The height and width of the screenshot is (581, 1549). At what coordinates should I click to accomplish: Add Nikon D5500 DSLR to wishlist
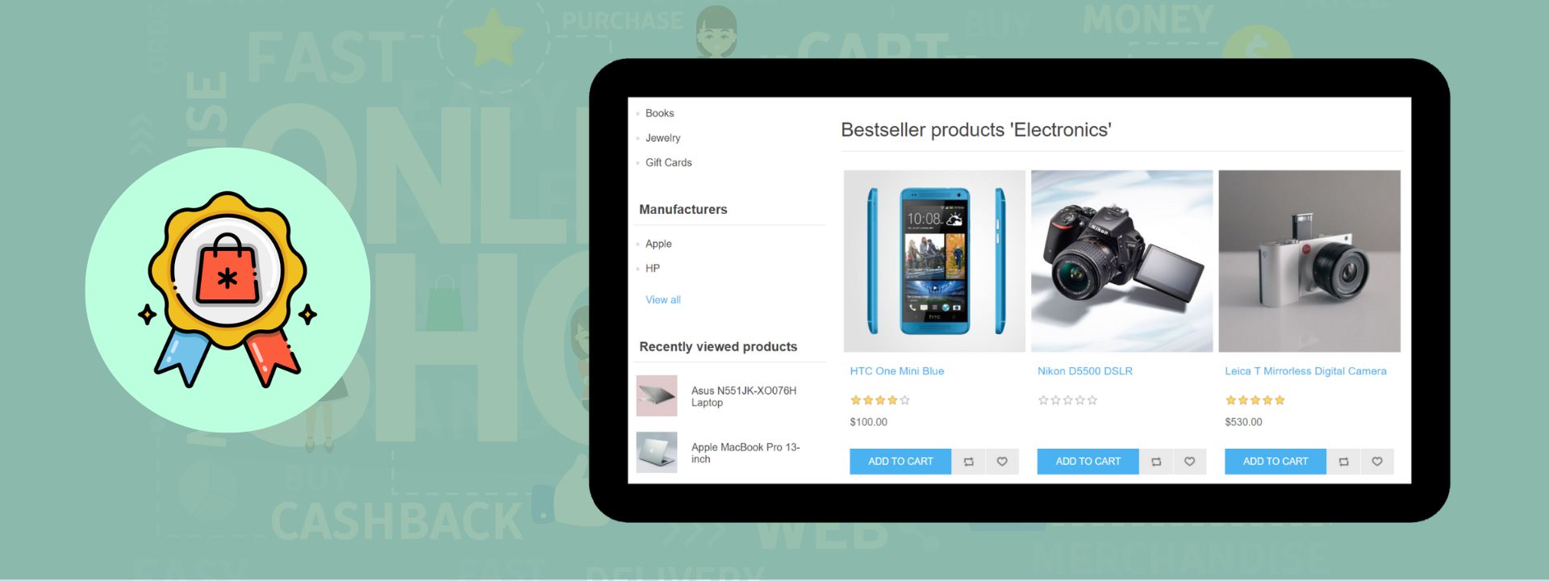coord(1189,462)
